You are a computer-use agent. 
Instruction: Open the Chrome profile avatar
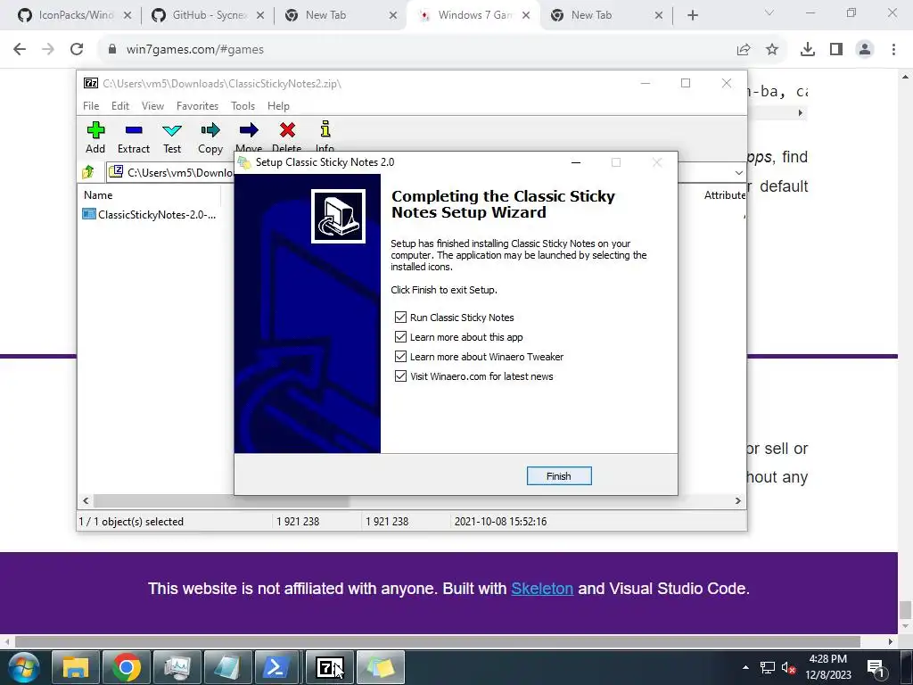click(x=865, y=50)
